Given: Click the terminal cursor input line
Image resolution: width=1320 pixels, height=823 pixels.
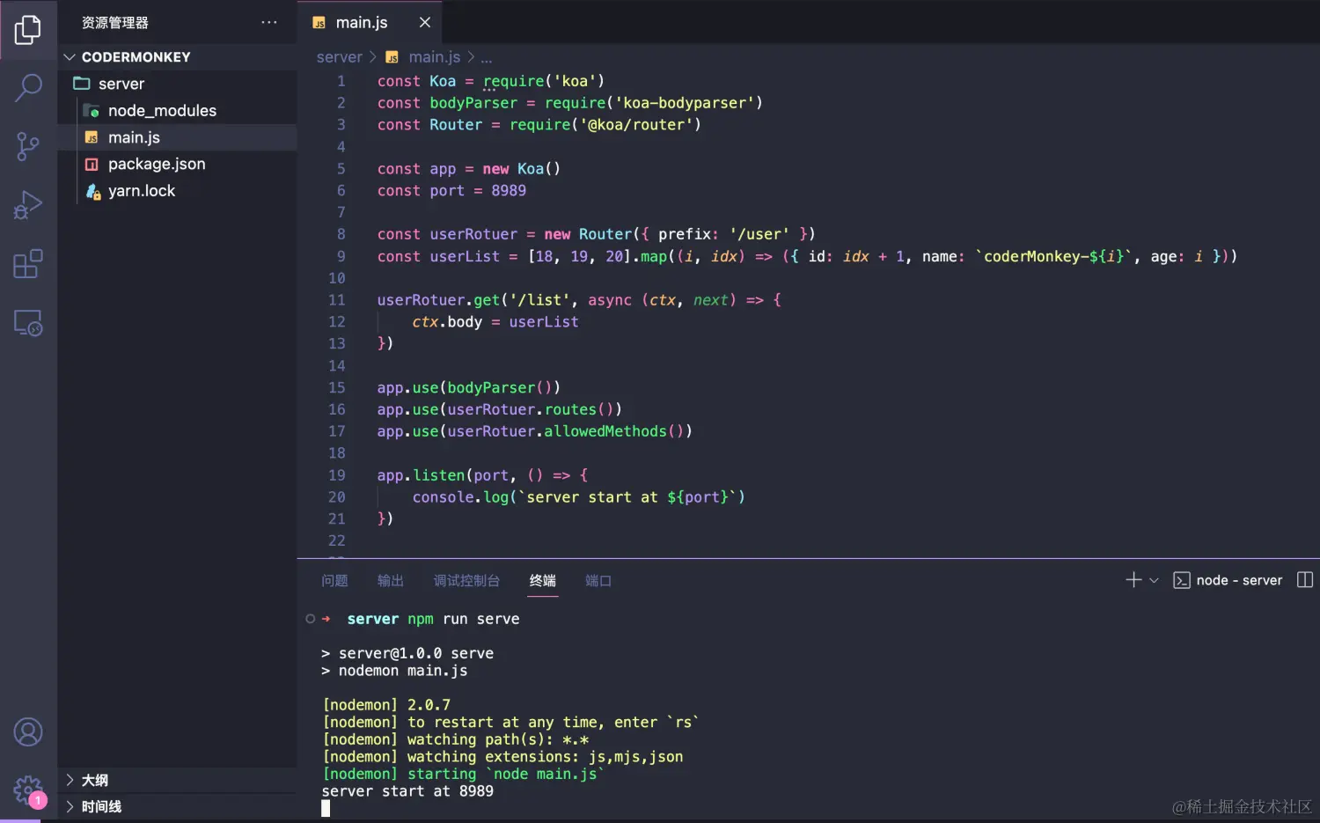Looking at the screenshot, I should (x=326, y=808).
